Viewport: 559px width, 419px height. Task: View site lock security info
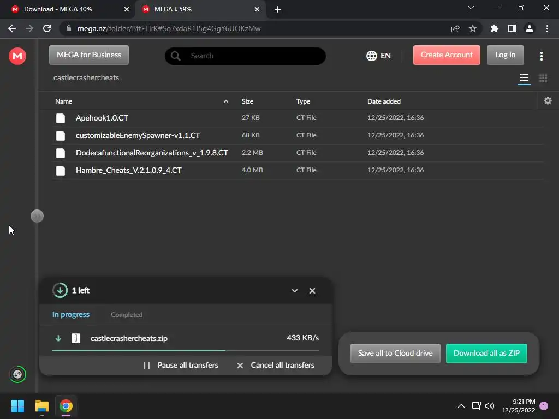pyautogui.click(x=69, y=28)
